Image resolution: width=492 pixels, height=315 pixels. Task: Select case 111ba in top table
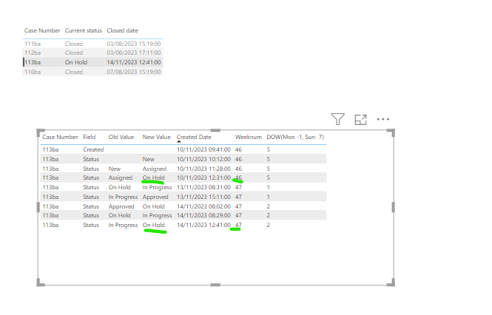tap(33, 44)
